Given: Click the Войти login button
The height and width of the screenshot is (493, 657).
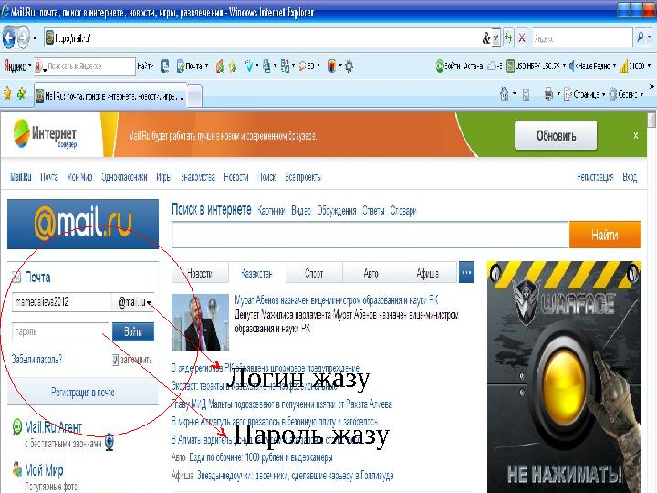Looking at the screenshot, I should point(133,331).
